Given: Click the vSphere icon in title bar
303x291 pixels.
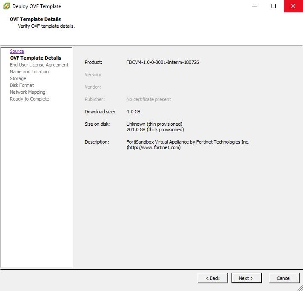Looking at the screenshot, I should tap(6, 6).
